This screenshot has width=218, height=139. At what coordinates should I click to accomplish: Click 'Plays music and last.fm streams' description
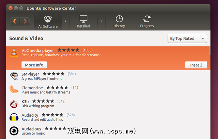click(x=46, y=92)
